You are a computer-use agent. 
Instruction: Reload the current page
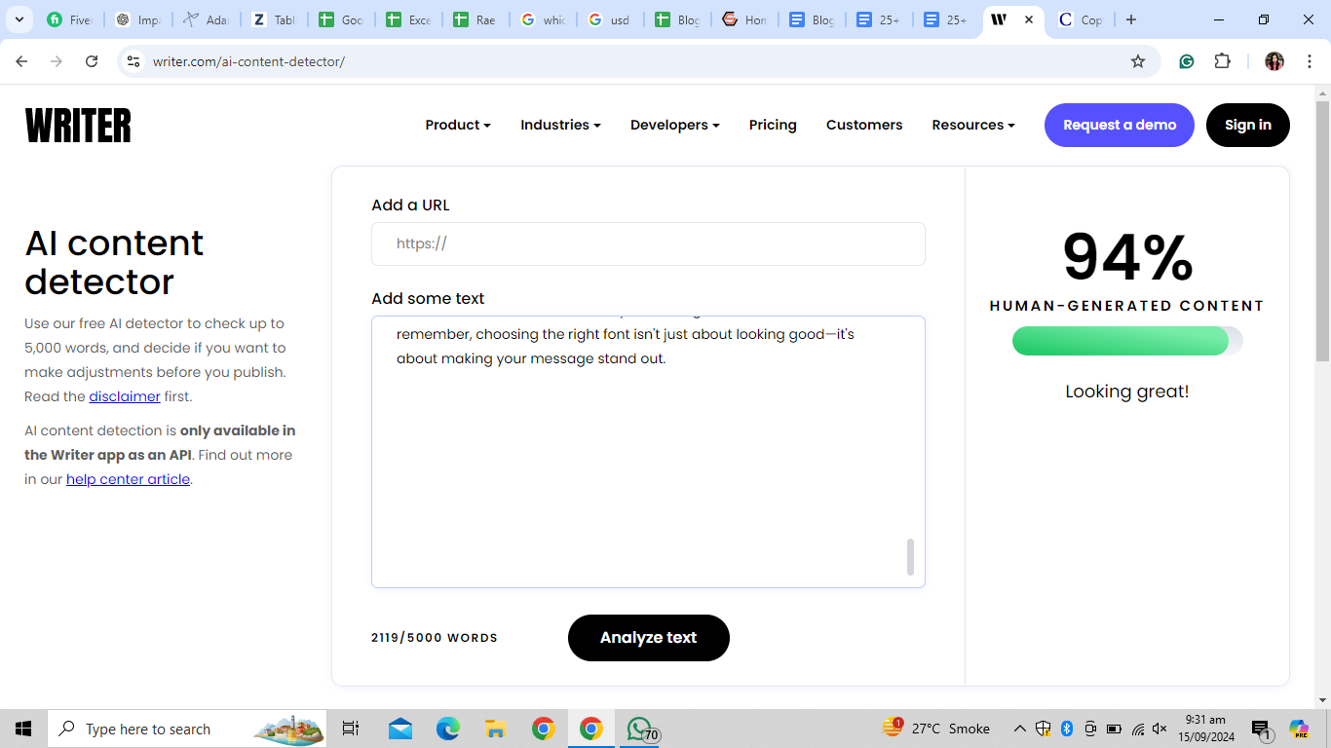point(92,61)
